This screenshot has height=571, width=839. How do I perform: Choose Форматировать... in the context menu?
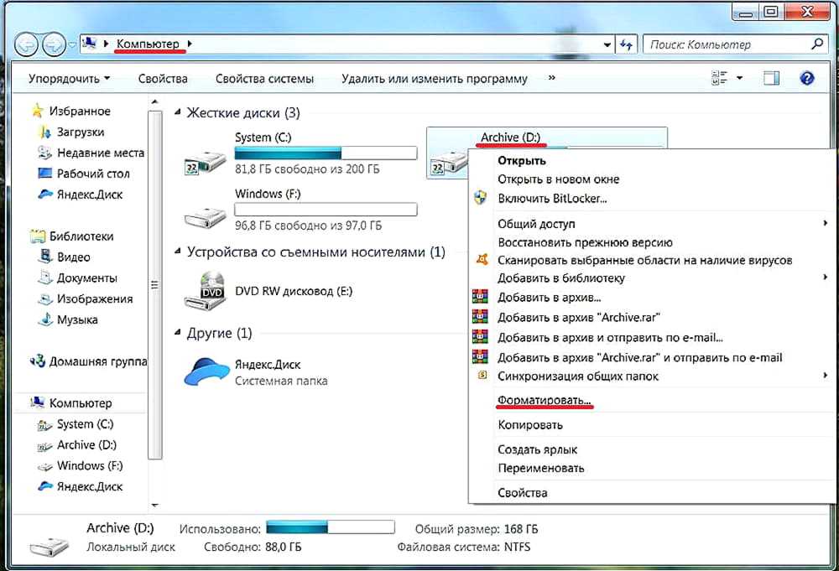point(545,401)
